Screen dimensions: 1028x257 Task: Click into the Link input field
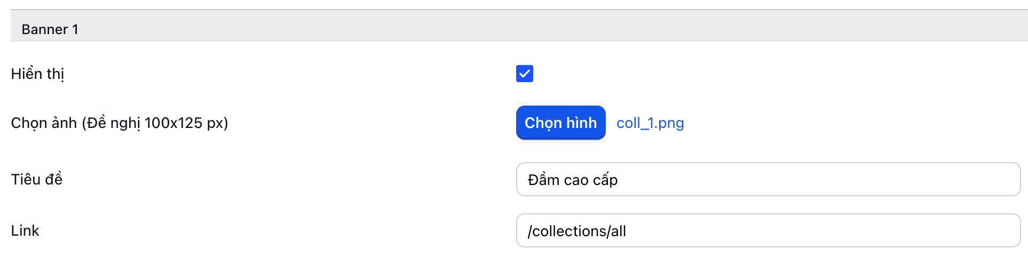[x=768, y=231]
